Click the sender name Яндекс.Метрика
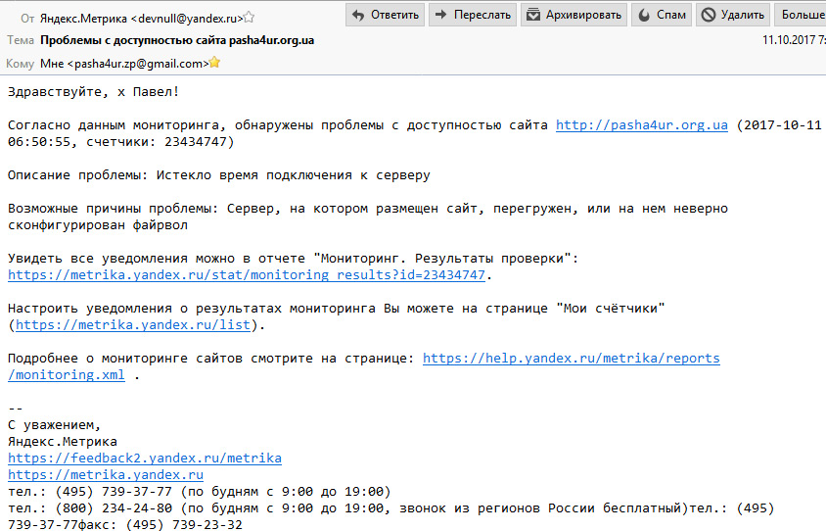The height and width of the screenshot is (531, 826). [x=83, y=19]
